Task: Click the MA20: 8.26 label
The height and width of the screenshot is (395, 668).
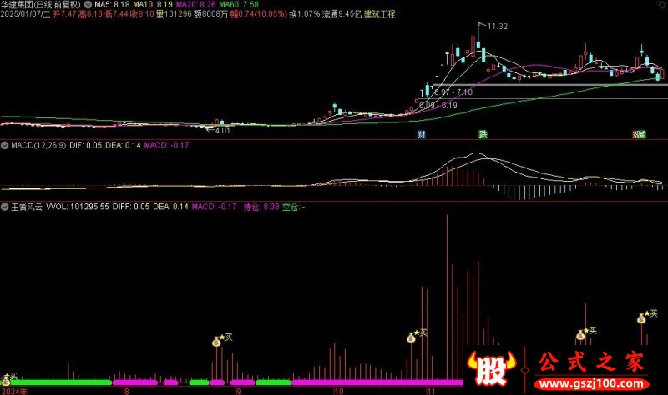Action: [x=196, y=5]
